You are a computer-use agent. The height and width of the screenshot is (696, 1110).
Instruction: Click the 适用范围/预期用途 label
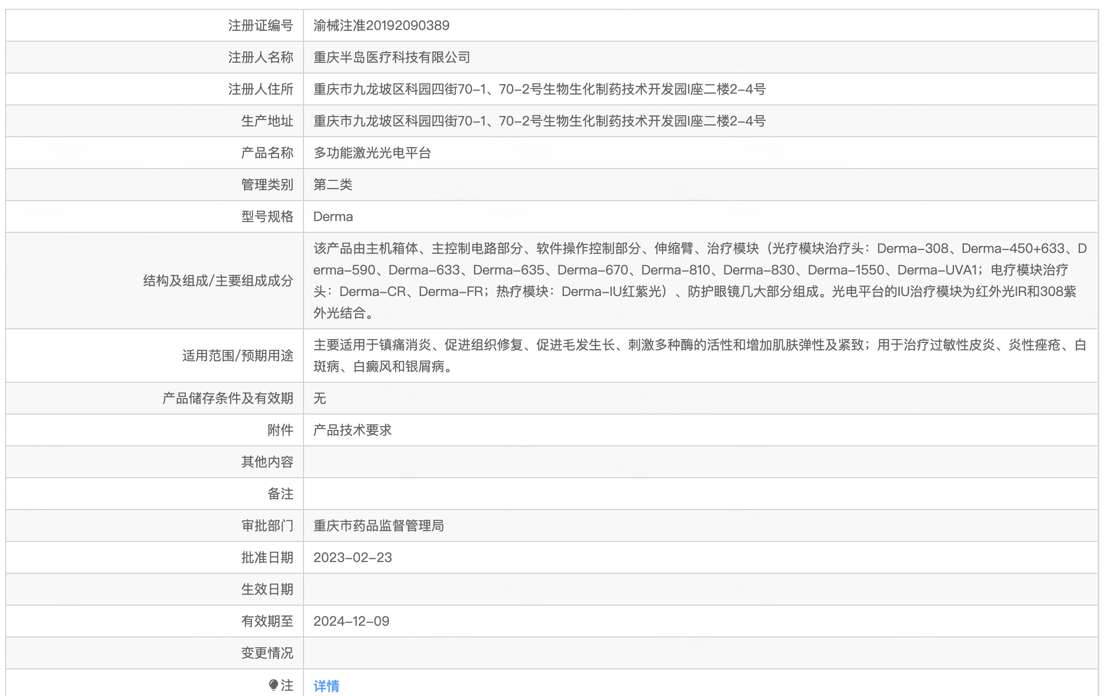[238, 355]
